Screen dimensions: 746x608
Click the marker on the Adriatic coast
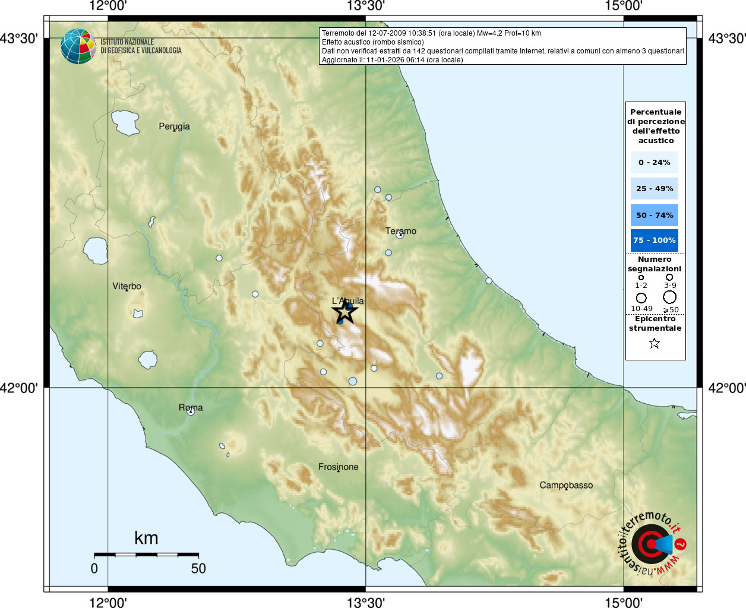[489, 281]
